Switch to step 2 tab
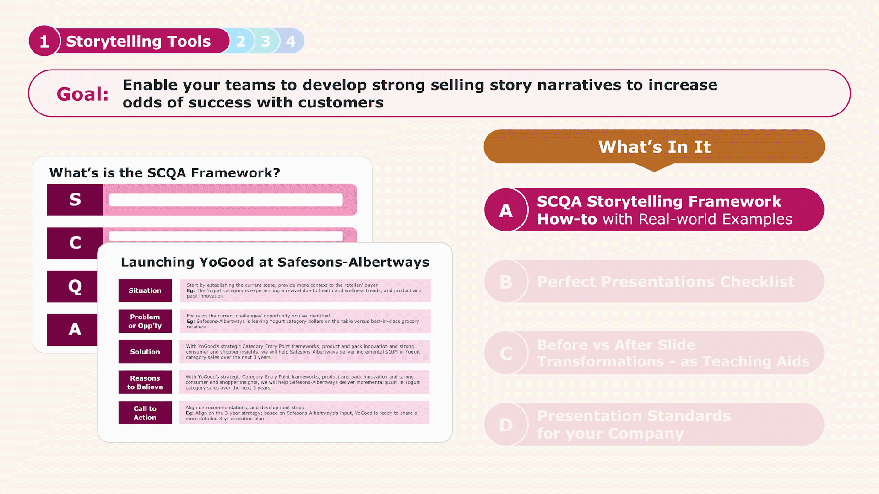This screenshot has width=879, height=494. pos(241,41)
